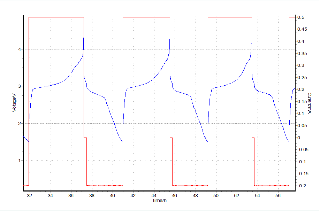320x211 pixels.
Task: Click the 36 tick on time axis
Action: click(x=71, y=196)
